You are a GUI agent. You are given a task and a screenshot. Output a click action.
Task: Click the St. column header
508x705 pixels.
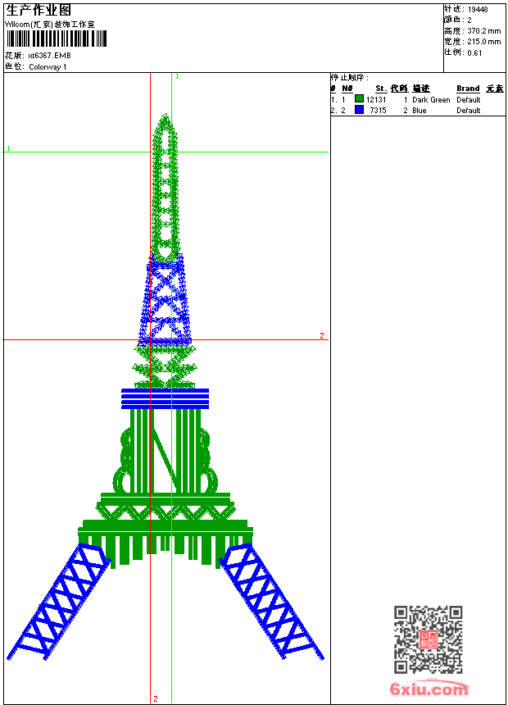click(x=380, y=89)
